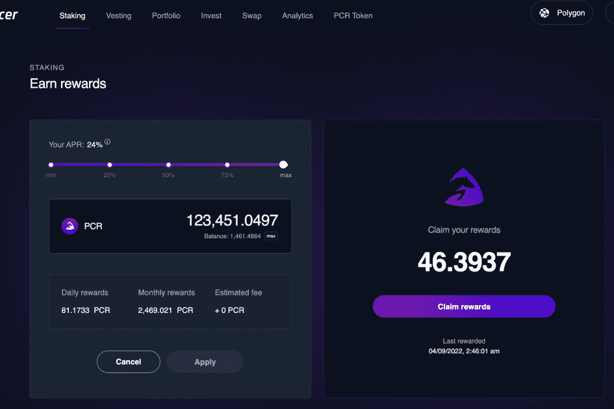Go to the Invest tab

pyautogui.click(x=211, y=16)
